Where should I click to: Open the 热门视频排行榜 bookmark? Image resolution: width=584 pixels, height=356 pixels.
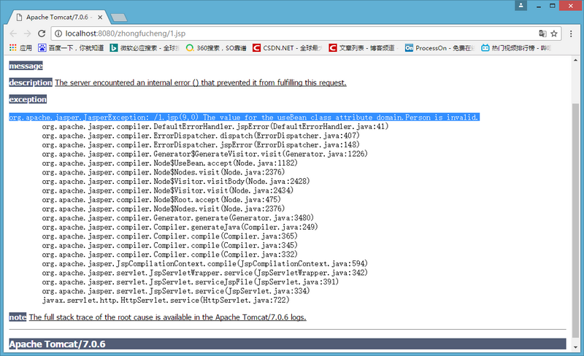click(516, 47)
